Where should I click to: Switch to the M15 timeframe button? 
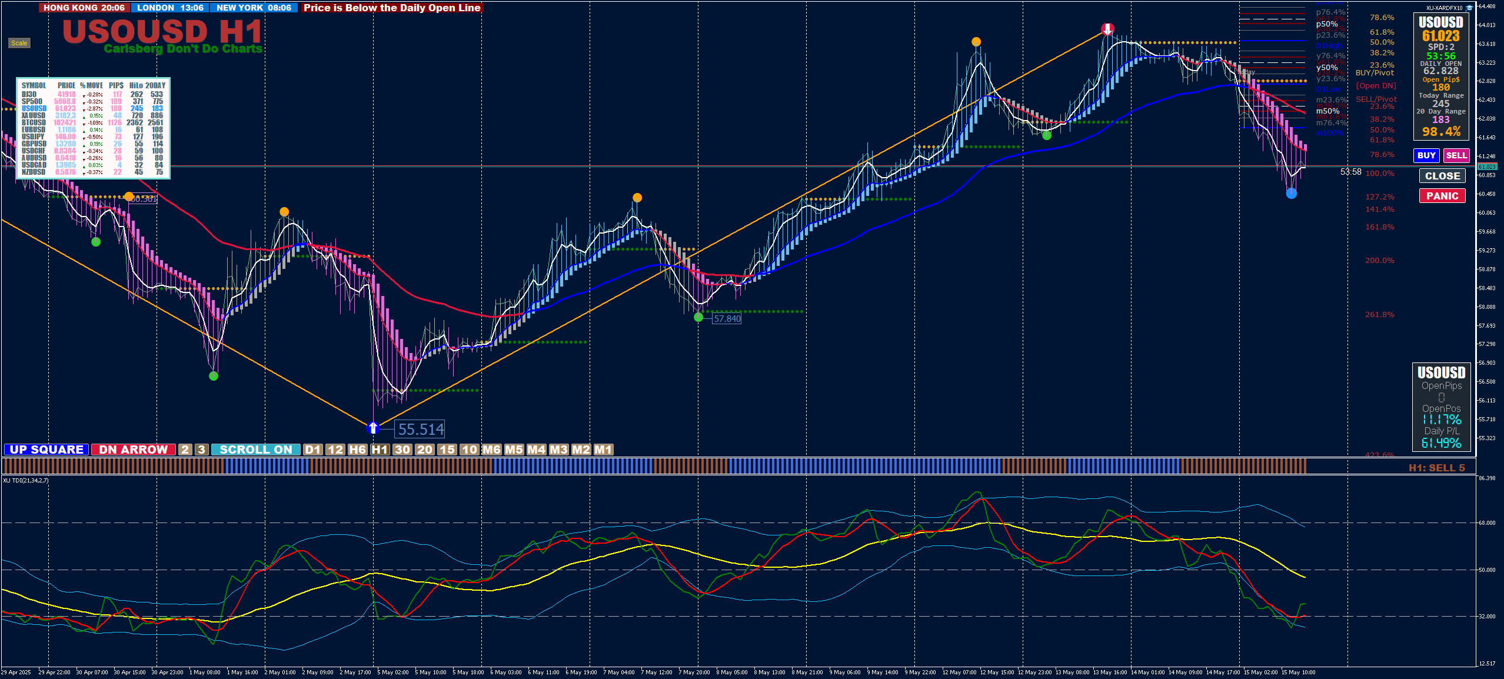click(x=447, y=450)
